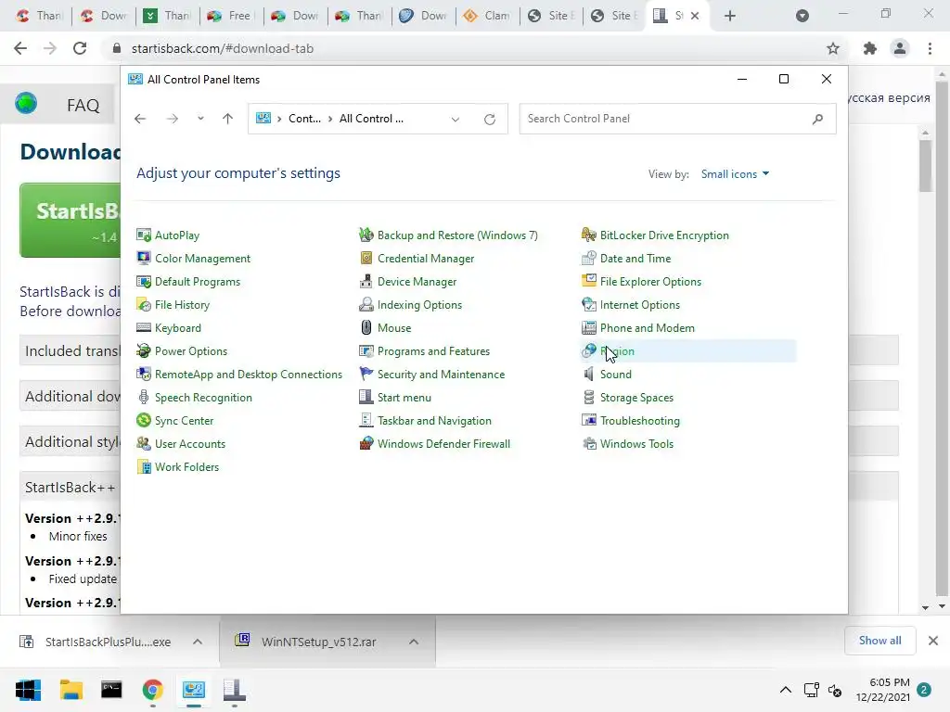This screenshot has height=712, width=950.
Task: Open the Credential Manager icon
Action: [x=366, y=258]
